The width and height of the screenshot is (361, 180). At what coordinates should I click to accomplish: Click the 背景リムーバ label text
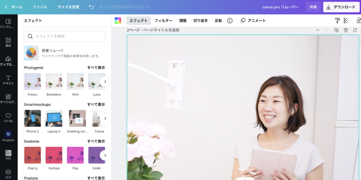[52, 51]
